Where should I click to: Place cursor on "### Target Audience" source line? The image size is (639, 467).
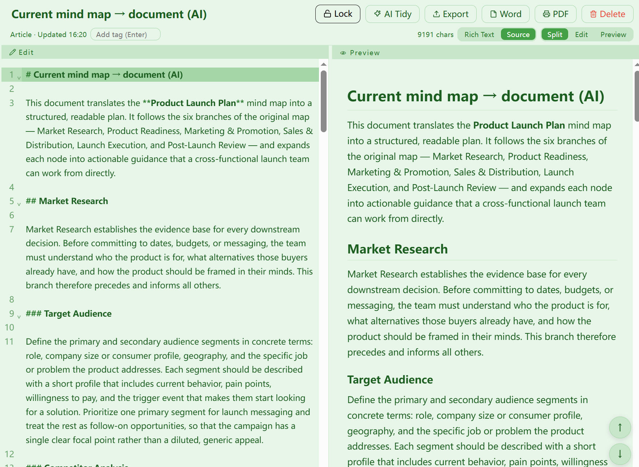coord(69,314)
